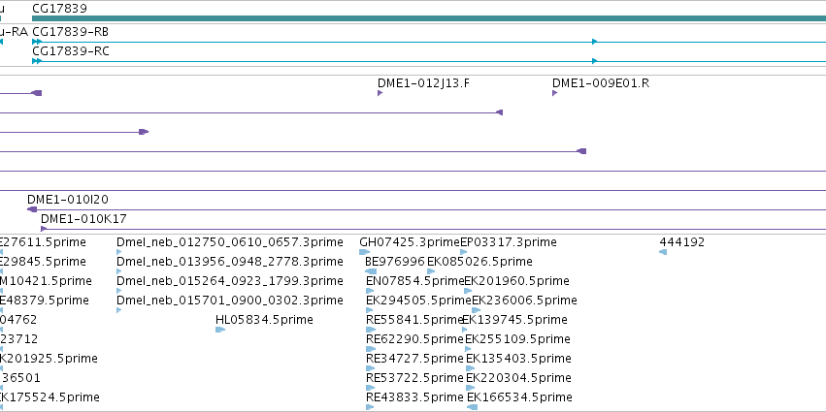
Task: Click the arrow under RE55841.5prime
Action: point(371,330)
